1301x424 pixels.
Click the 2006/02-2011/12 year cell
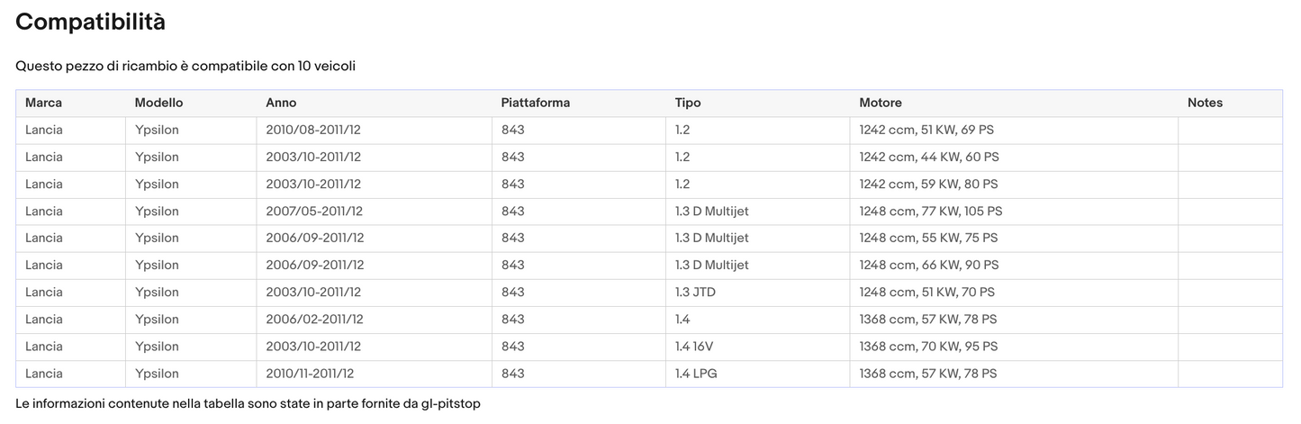[314, 320]
